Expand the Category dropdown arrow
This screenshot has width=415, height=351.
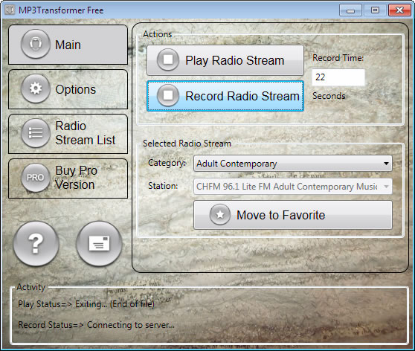click(386, 164)
